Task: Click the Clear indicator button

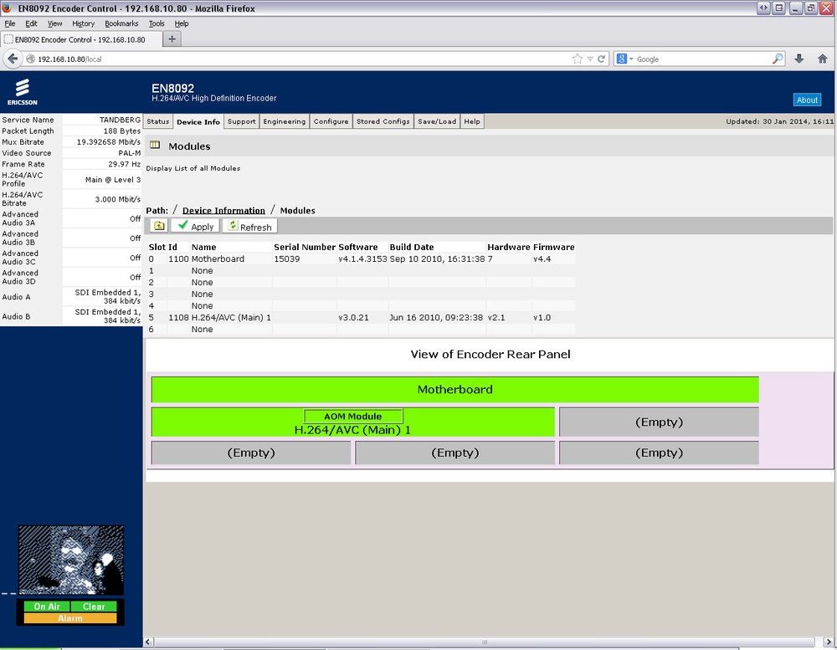Action: pyautogui.click(x=93, y=606)
